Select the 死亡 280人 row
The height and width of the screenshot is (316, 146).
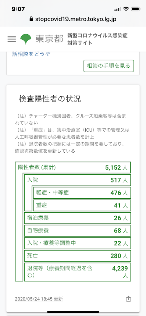pos(78,256)
